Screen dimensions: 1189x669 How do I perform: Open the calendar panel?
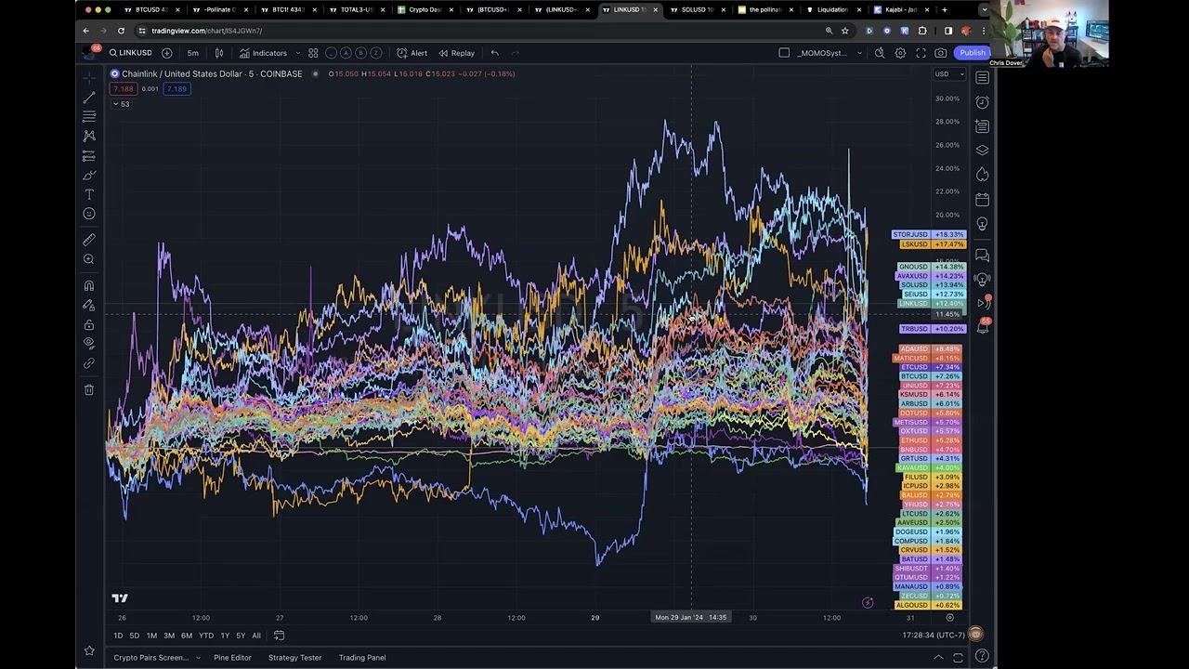coord(982,199)
